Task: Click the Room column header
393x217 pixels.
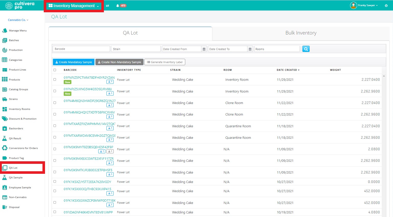Action: pos(227,70)
